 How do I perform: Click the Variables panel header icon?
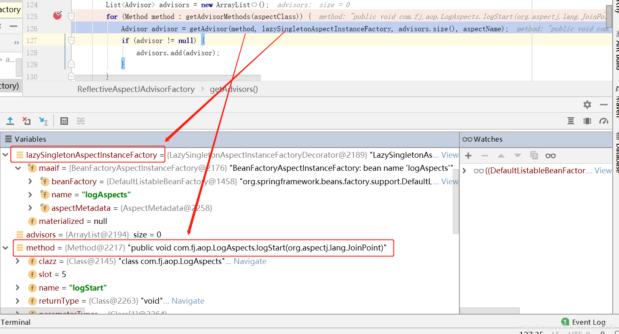[x=8, y=139]
